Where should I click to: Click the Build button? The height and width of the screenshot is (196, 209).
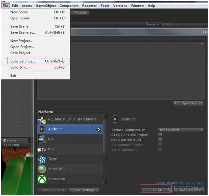[x=157, y=190]
